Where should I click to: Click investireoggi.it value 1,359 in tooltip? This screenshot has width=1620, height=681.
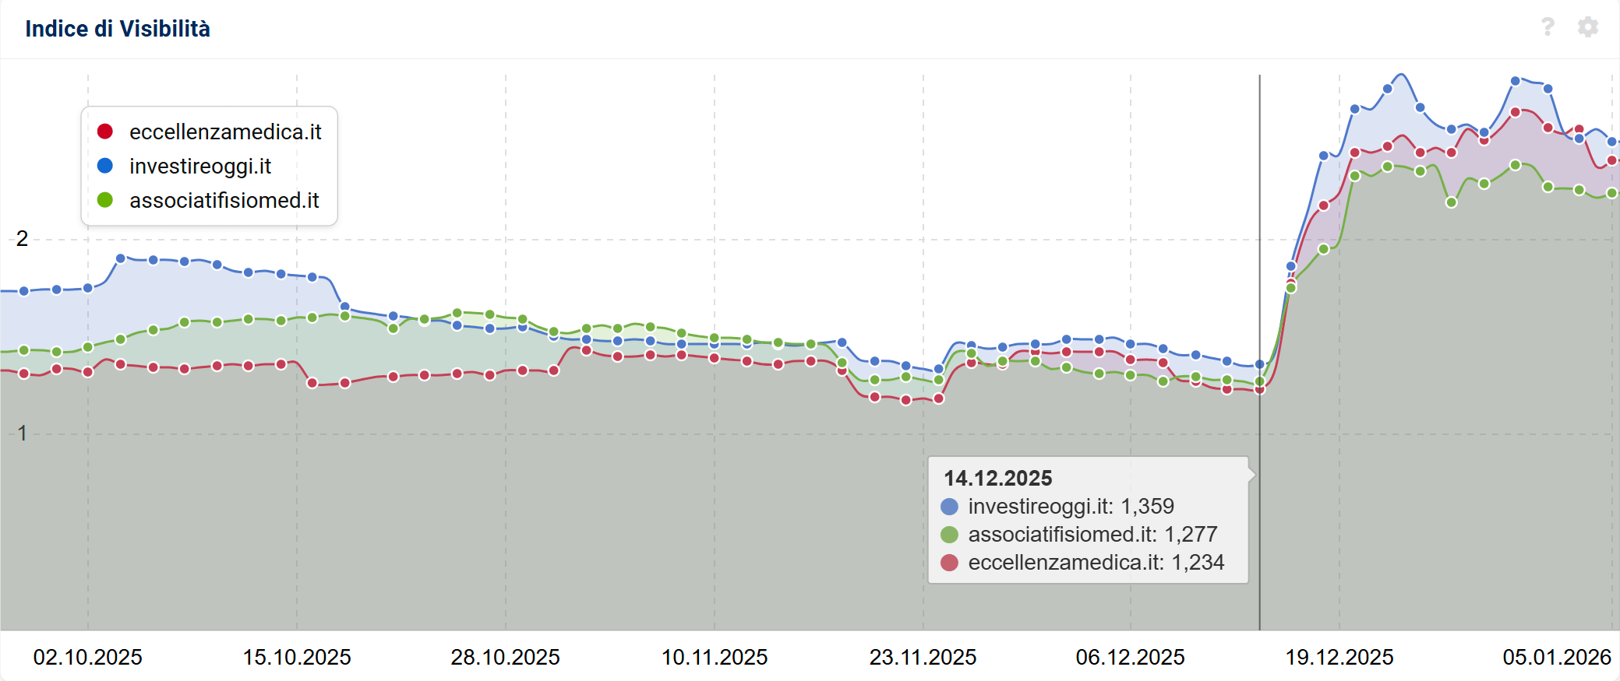(1147, 507)
